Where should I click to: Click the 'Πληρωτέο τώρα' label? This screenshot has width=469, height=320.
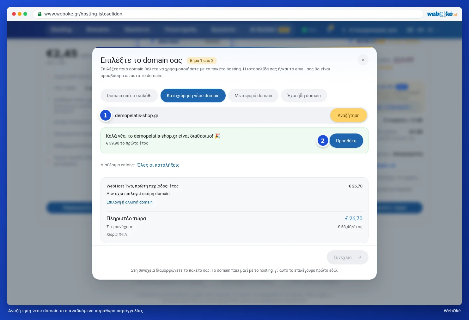pyautogui.click(x=126, y=218)
